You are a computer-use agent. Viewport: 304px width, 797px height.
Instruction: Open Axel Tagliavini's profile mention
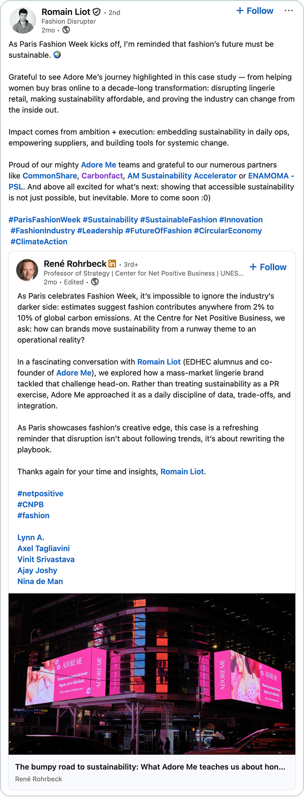(44, 549)
